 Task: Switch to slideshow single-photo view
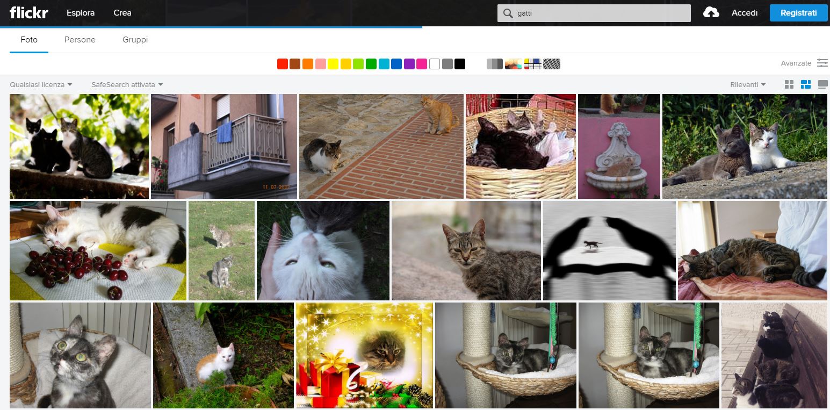(x=822, y=84)
